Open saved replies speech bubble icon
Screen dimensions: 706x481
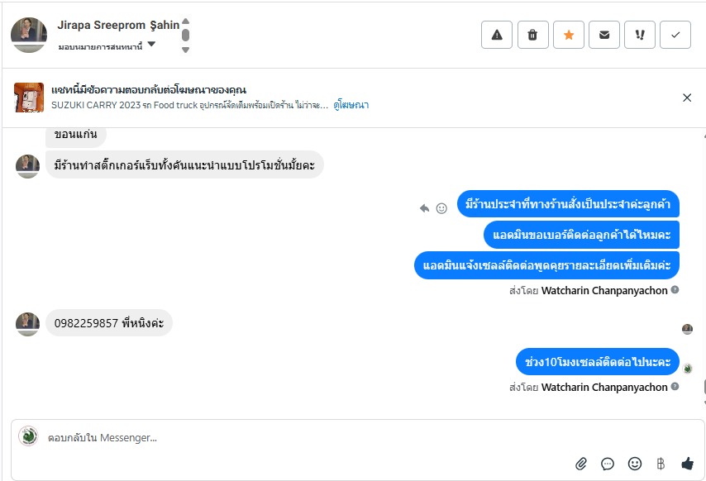click(608, 464)
